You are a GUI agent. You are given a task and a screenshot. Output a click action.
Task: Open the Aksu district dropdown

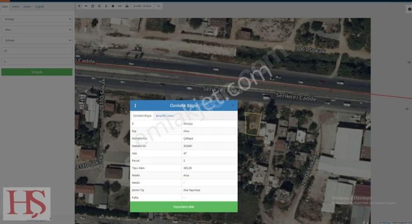coord(37,30)
